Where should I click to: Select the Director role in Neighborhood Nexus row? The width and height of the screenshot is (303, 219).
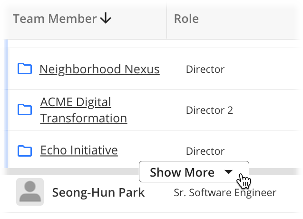[205, 70]
